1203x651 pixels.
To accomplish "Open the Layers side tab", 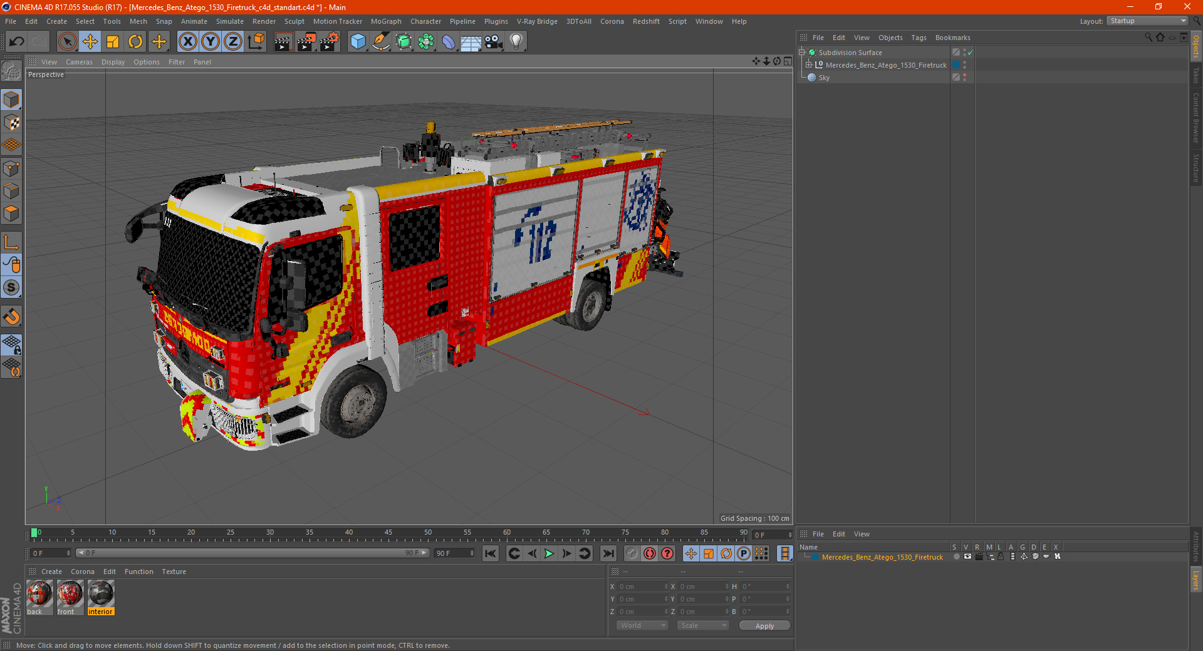I will 1196,580.
